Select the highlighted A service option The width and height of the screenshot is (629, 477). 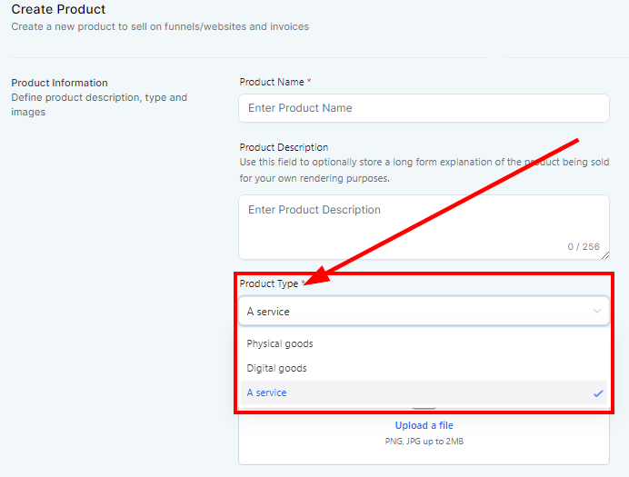click(267, 393)
